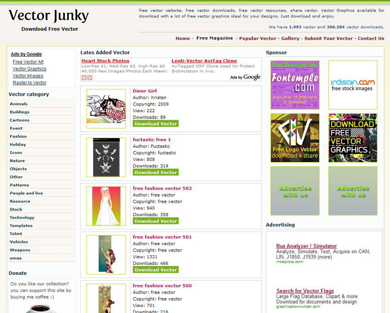The height and width of the screenshot is (313, 390).
Task: Click the previous ad arrow icon
Action: coord(84,78)
